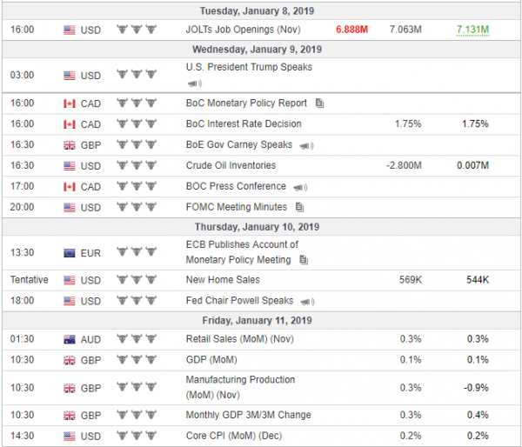Open the New Home Sales event

[223, 279]
